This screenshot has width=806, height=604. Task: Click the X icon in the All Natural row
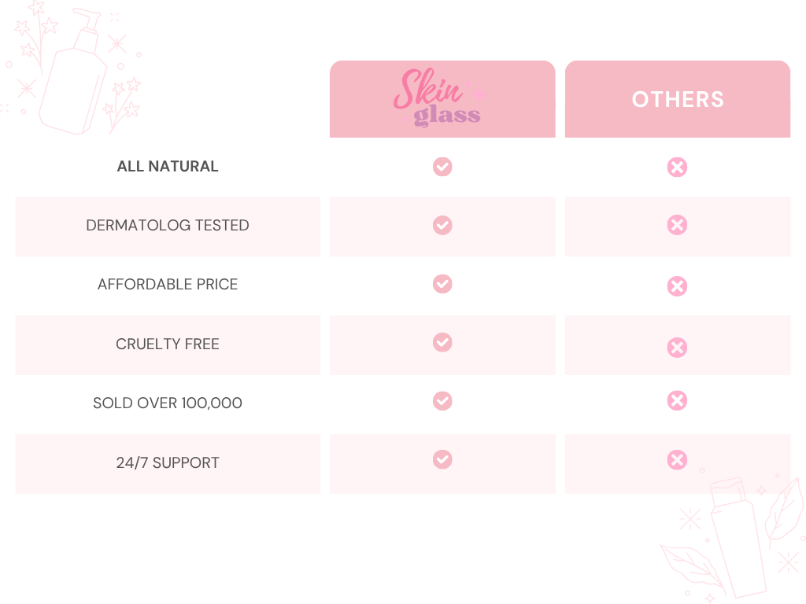677,167
